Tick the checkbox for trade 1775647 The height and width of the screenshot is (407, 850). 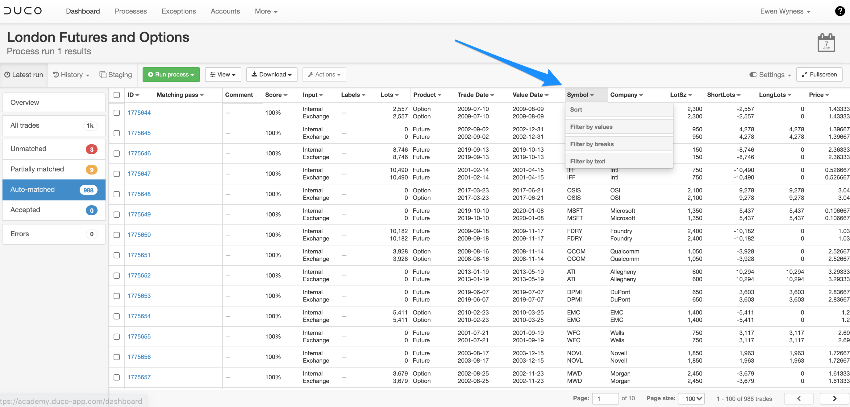pos(116,174)
